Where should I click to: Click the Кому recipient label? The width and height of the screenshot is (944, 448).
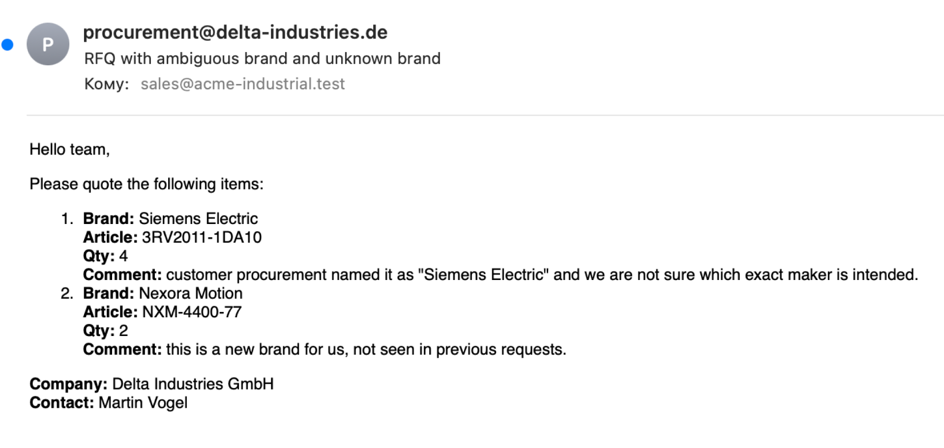point(106,84)
